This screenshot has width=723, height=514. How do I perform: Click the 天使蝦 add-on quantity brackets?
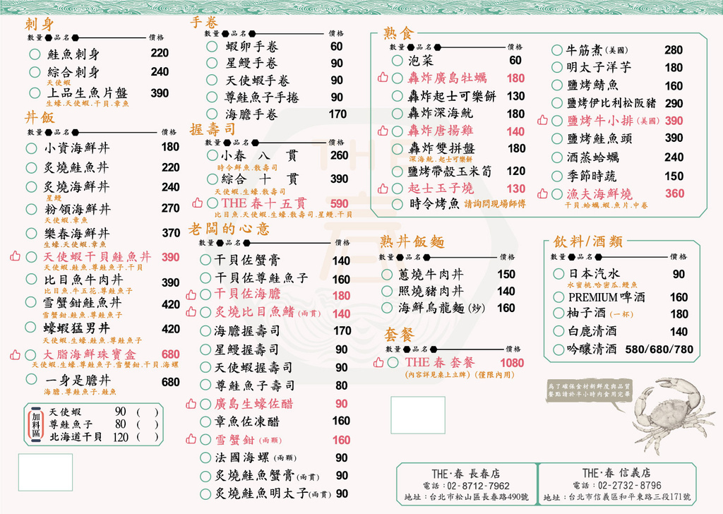(x=148, y=412)
